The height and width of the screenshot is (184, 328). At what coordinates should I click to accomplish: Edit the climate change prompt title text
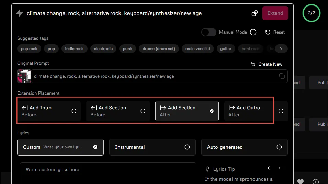coord(114,13)
